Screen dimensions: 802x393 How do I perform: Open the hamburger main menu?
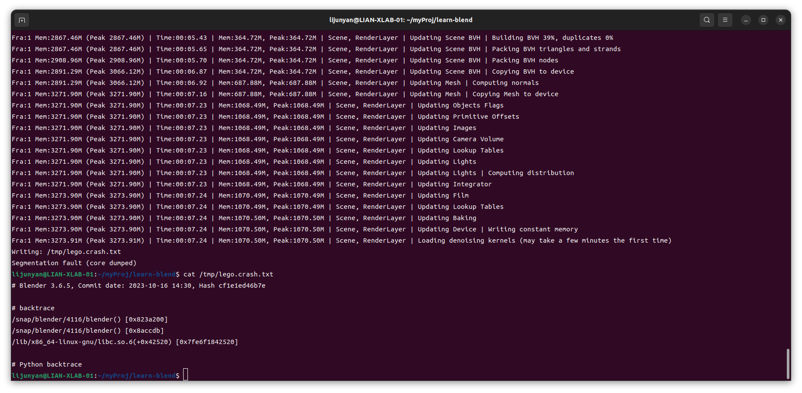[725, 20]
